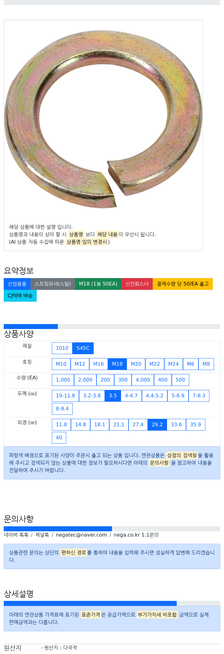
Task: Select the 1010 material option
Action: [62, 348]
